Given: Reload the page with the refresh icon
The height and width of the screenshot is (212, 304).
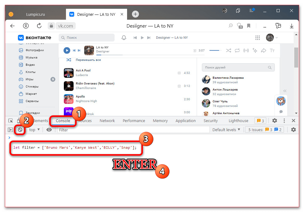Looking at the screenshot, I should (39, 26).
